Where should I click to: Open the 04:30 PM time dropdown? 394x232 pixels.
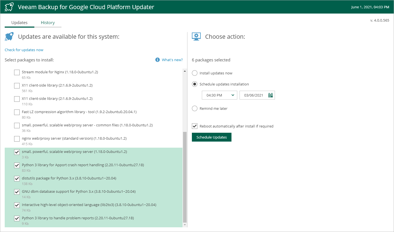coord(220,95)
